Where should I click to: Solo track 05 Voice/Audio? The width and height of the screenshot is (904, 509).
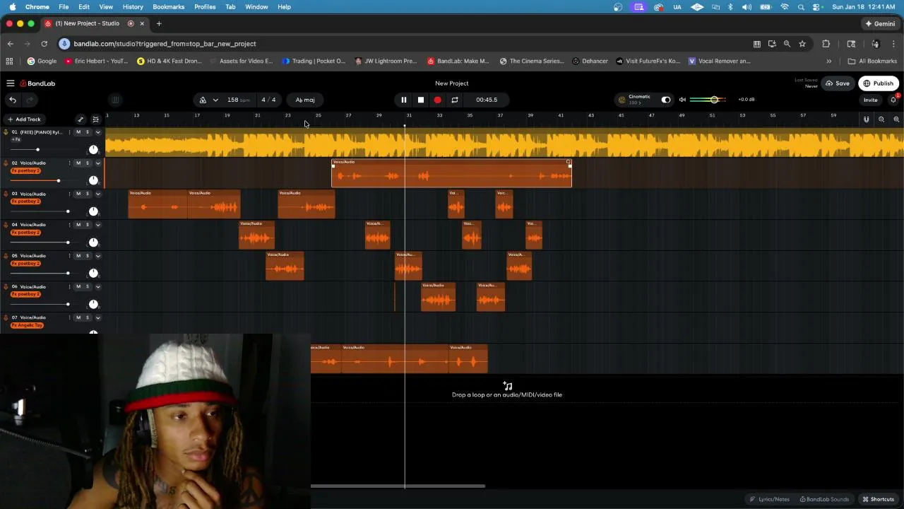tap(88, 255)
